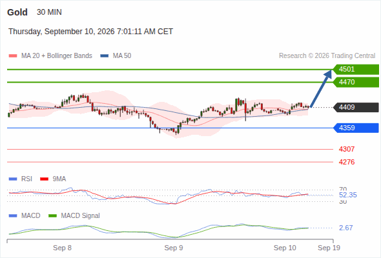Click the Sep 8 date axis label

pos(62,248)
